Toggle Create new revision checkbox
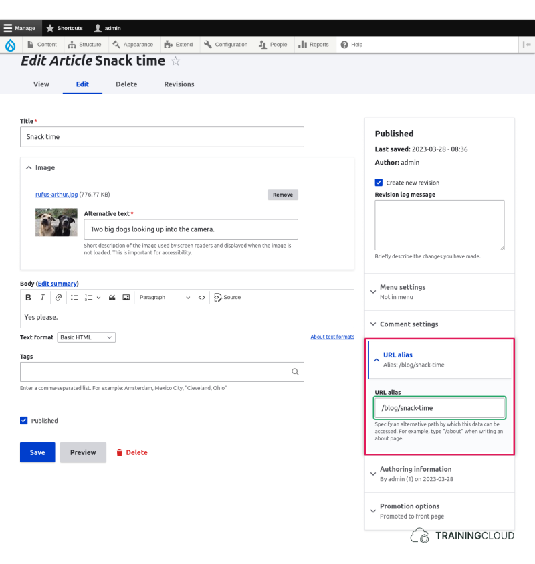The image size is (535, 564). coord(379,183)
